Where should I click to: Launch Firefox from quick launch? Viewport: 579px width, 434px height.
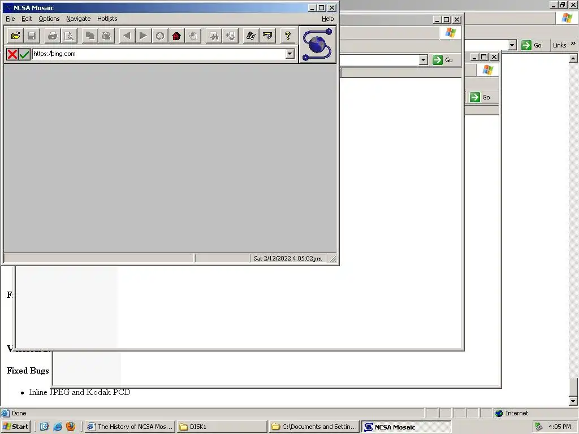[x=71, y=427]
